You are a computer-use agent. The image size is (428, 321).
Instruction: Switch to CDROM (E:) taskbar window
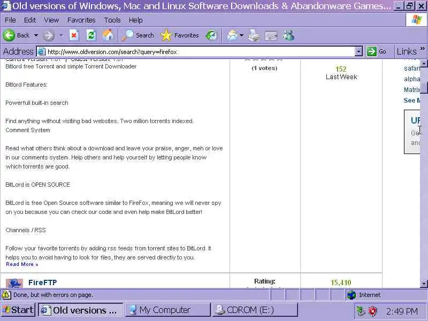point(255,310)
